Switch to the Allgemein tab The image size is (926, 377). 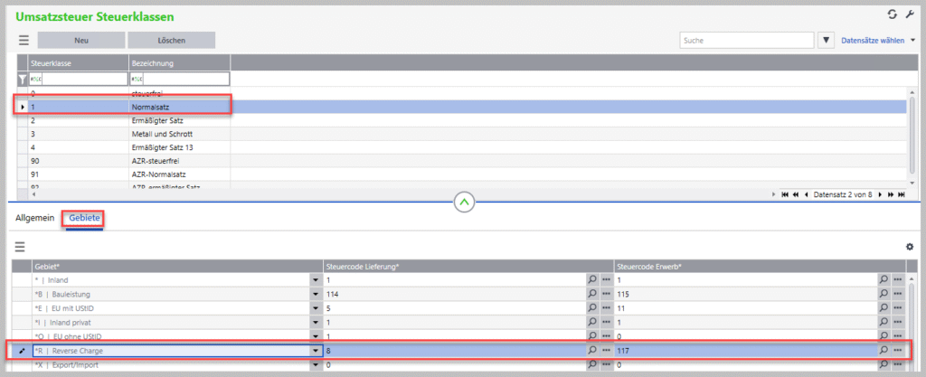(34, 219)
